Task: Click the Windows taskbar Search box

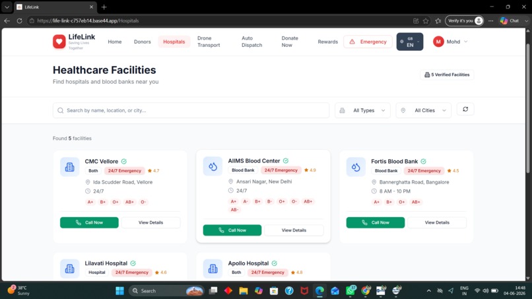Action: [x=166, y=291]
